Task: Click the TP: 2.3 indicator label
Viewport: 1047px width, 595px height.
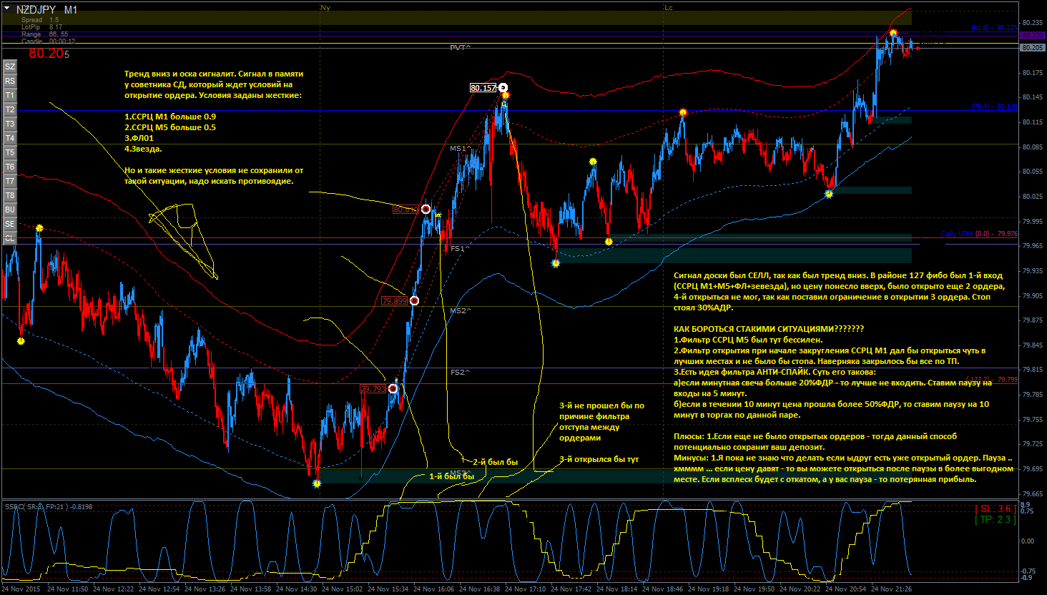Action: (994, 519)
